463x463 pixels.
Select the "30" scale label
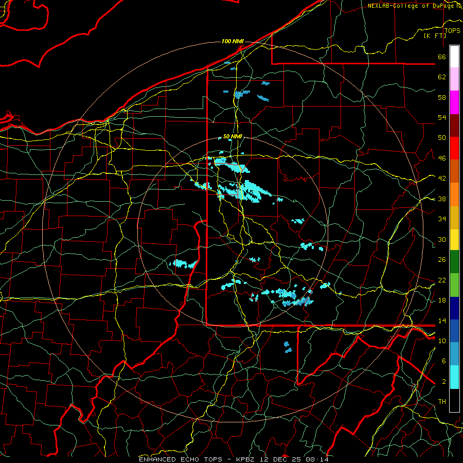point(442,239)
